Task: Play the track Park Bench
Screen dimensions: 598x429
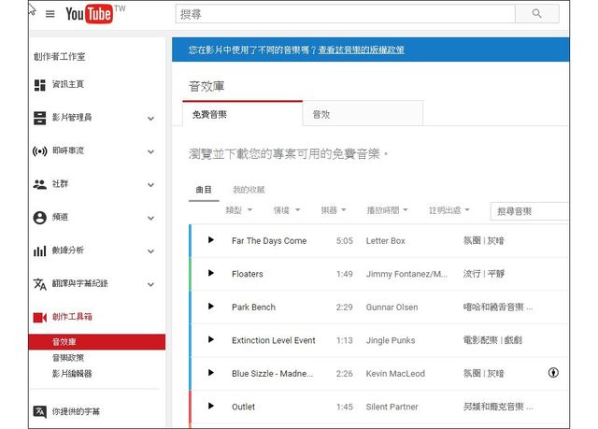Action: tap(211, 307)
